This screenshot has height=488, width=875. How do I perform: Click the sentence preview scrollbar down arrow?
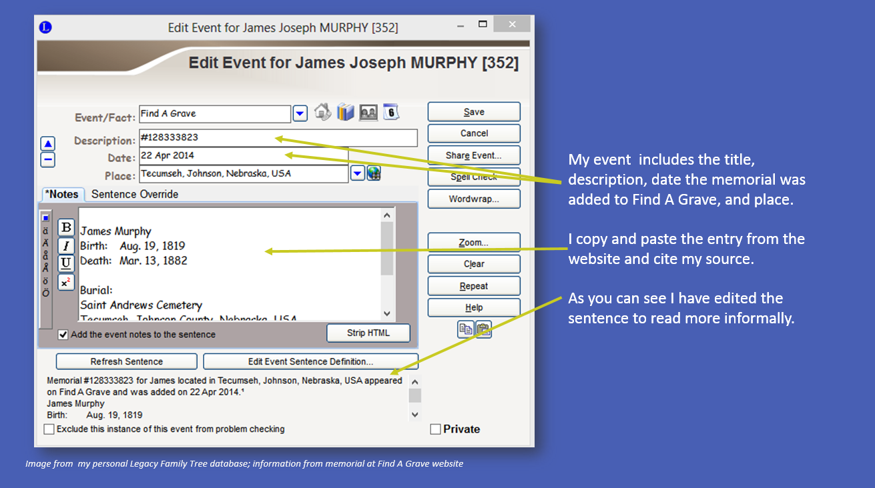pos(415,414)
